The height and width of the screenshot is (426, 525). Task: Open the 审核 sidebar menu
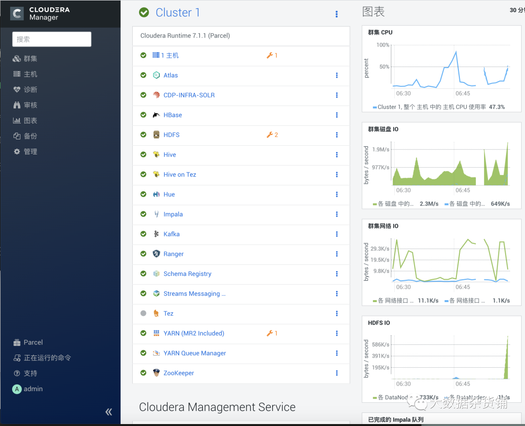(x=25, y=105)
